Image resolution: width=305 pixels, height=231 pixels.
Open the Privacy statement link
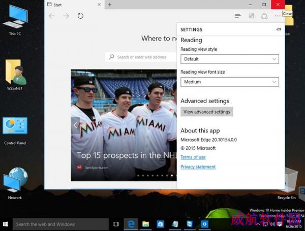point(198,167)
